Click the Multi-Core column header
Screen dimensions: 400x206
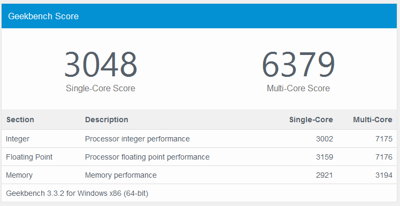373,120
